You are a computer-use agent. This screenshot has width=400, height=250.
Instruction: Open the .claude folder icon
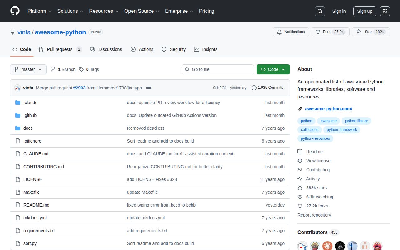point(18,102)
